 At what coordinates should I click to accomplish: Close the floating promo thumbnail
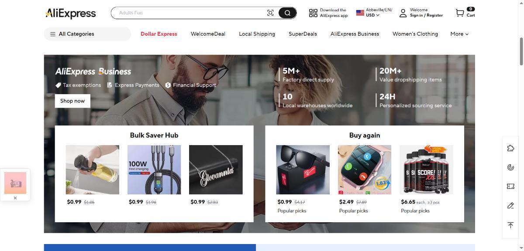(x=15, y=198)
